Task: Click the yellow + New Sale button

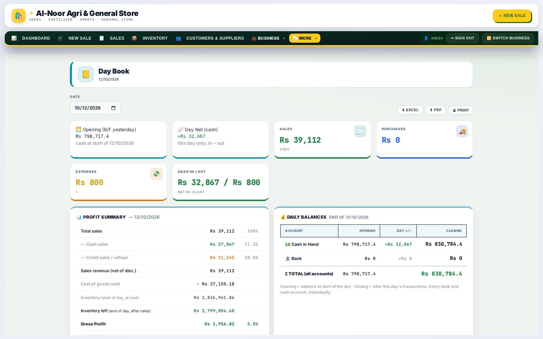Action: click(512, 16)
